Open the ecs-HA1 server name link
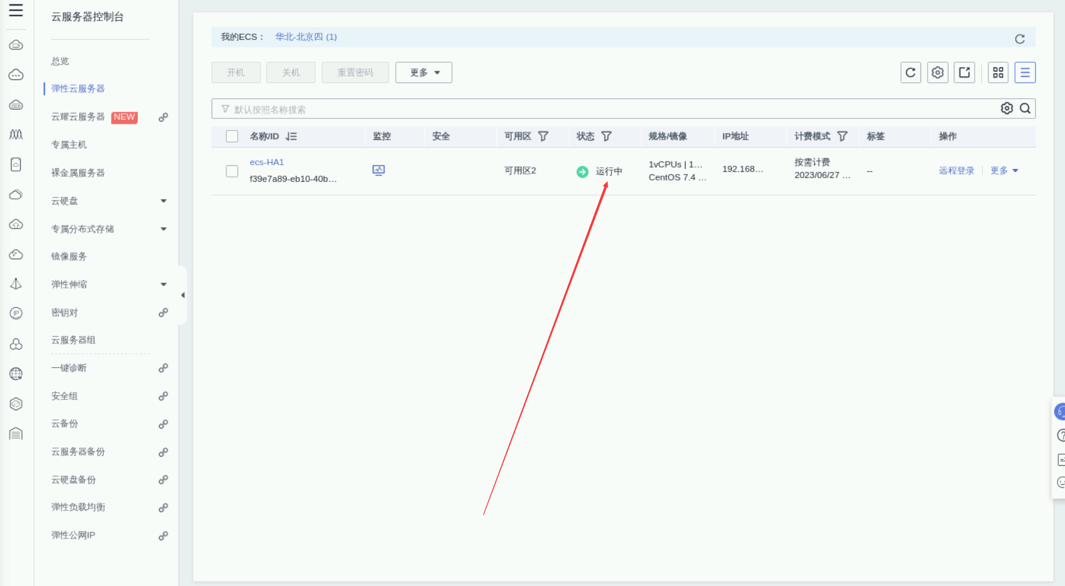 [x=267, y=162]
